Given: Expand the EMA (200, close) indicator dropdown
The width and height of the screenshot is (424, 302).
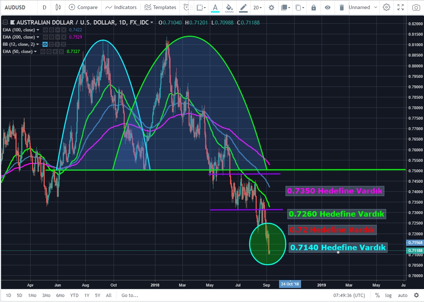Looking at the screenshot, I should coord(38,37).
